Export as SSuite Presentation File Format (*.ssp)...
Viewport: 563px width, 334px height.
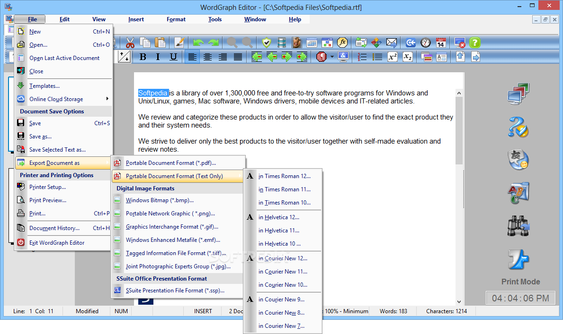(x=178, y=290)
